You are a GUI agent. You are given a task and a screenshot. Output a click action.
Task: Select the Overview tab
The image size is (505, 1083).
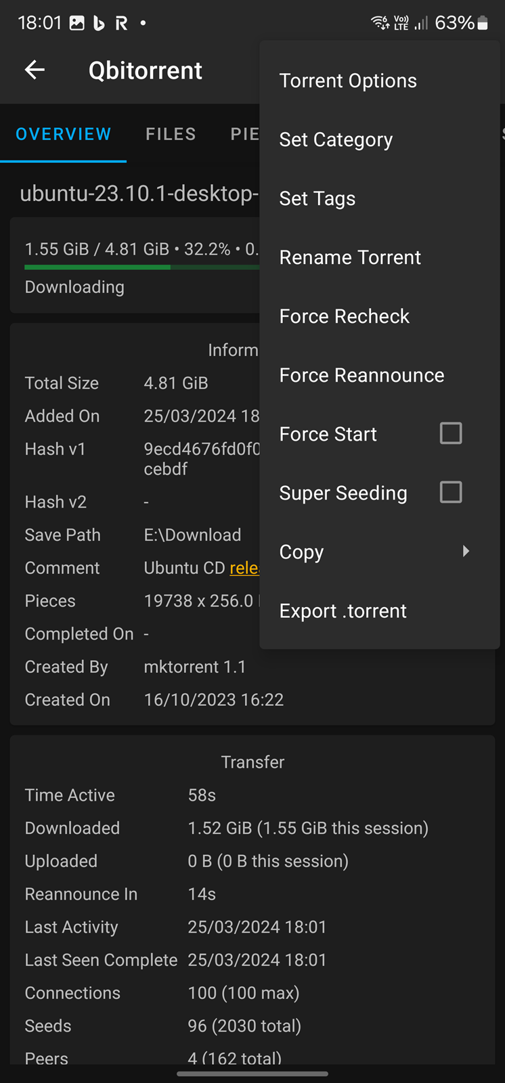[64, 134]
